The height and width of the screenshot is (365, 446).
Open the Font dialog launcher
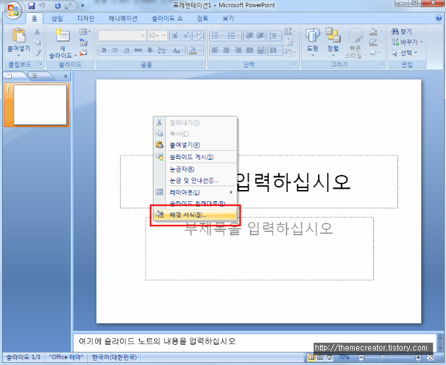tap(201, 64)
